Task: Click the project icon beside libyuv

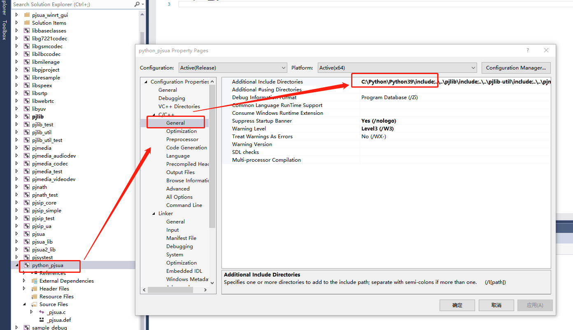Action: pos(27,109)
